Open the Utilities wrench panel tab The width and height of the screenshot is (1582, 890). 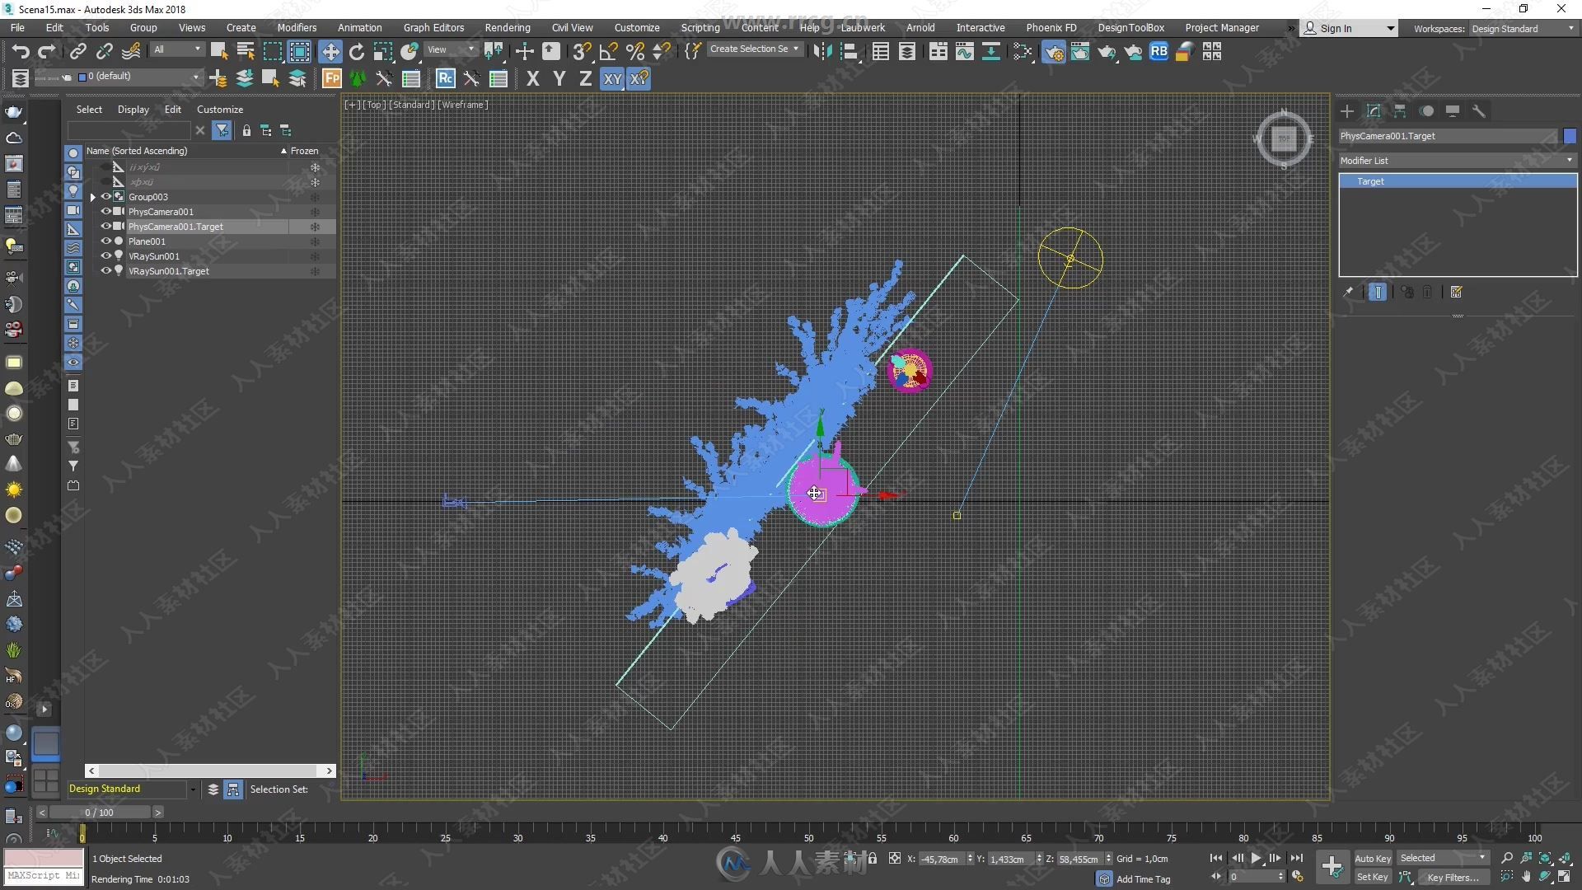tap(1479, 110)
